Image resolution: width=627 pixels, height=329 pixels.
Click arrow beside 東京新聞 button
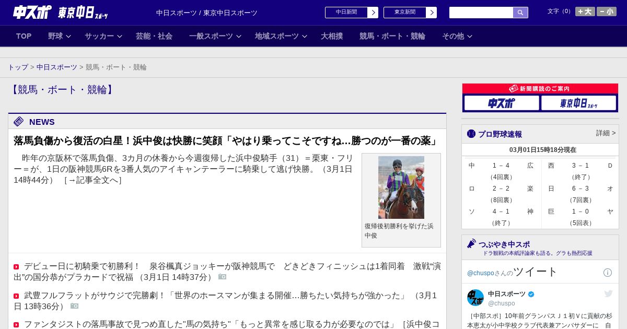click(x=432, y=13)
